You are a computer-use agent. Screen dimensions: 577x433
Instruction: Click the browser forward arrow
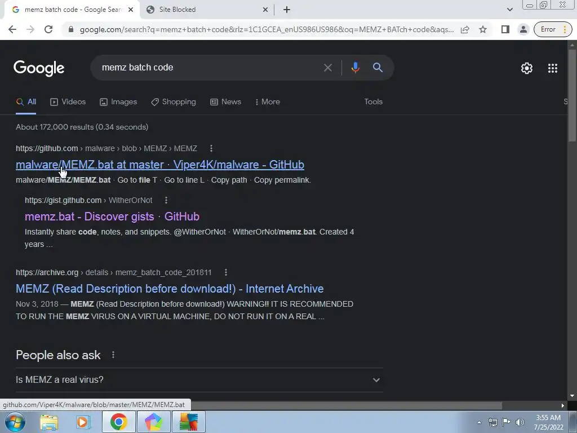coord(30,29)
